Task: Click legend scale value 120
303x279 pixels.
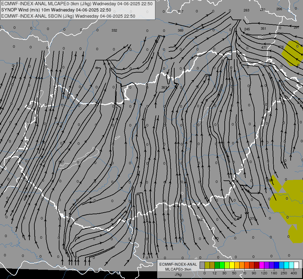Action: 264,273
